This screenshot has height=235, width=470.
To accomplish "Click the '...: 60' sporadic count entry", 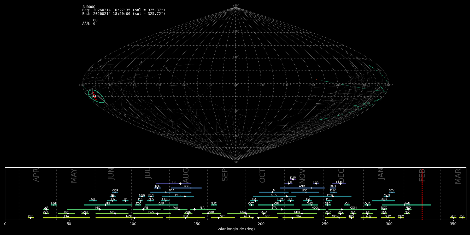I will [x=90, y=20].
